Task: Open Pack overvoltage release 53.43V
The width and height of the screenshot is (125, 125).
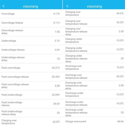Action: click(x=31, y=77)
